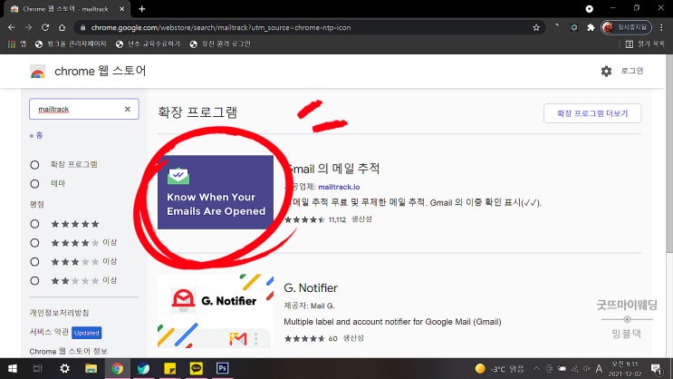Click the Chrome web store logo
The height and width of the screenshot is (379, 673).
[38, 72]
